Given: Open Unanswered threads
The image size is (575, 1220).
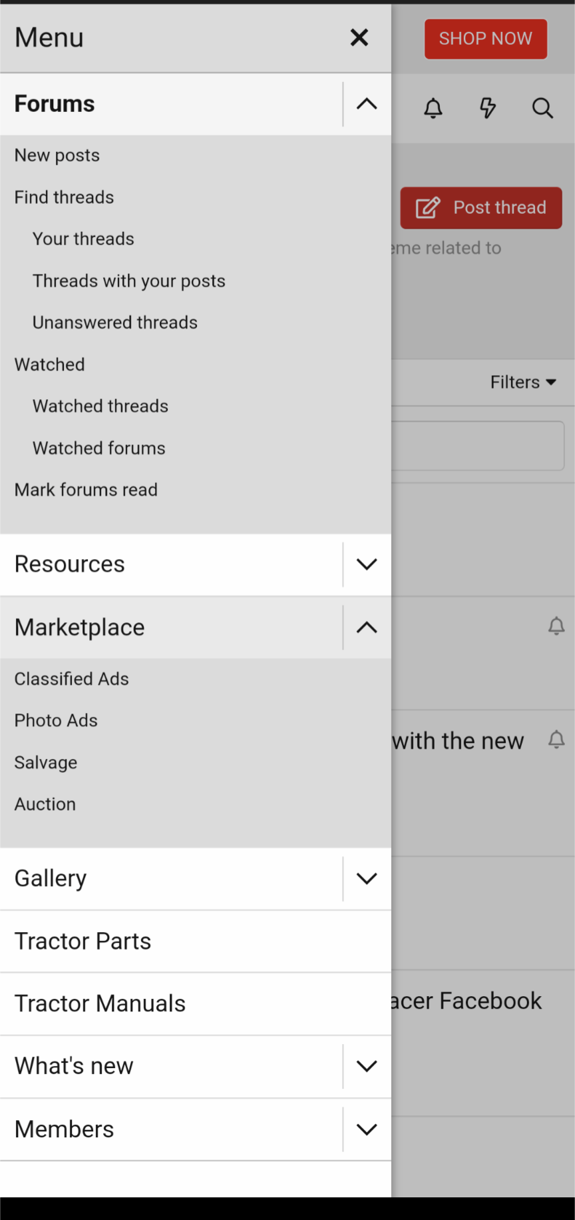Looking at the screenshot, I should pos(115,322).
